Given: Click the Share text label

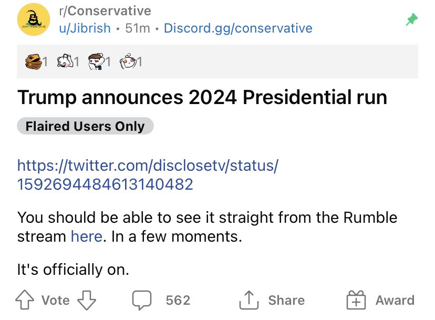Looking at the screenshot, I should click(x=286, y=300).
